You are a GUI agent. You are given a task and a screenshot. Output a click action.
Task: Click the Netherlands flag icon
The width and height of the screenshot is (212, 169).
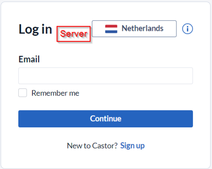coord(111,29)
